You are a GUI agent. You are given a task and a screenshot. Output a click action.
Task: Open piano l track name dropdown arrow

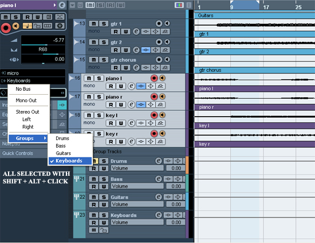click(x=54, y=5)
